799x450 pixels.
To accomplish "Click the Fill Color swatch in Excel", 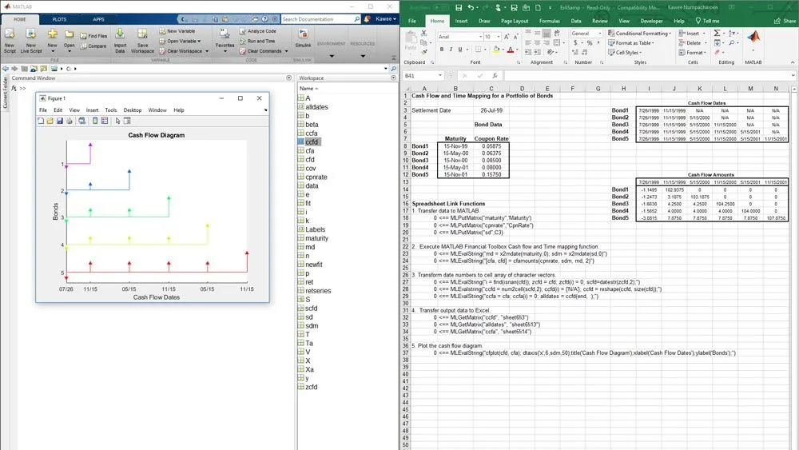I will click(x=496, y=50).
